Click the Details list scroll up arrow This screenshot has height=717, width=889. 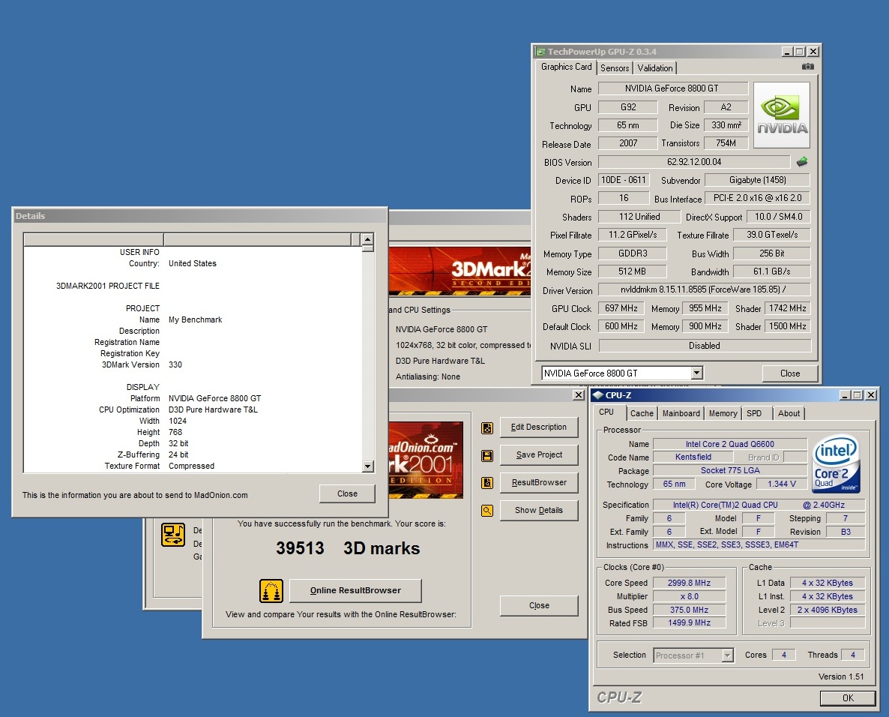[x=367, y=239]
